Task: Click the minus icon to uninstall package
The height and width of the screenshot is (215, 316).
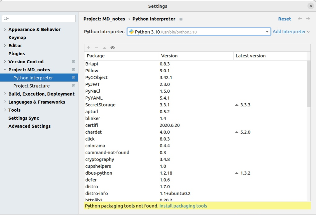Action: 97,48
